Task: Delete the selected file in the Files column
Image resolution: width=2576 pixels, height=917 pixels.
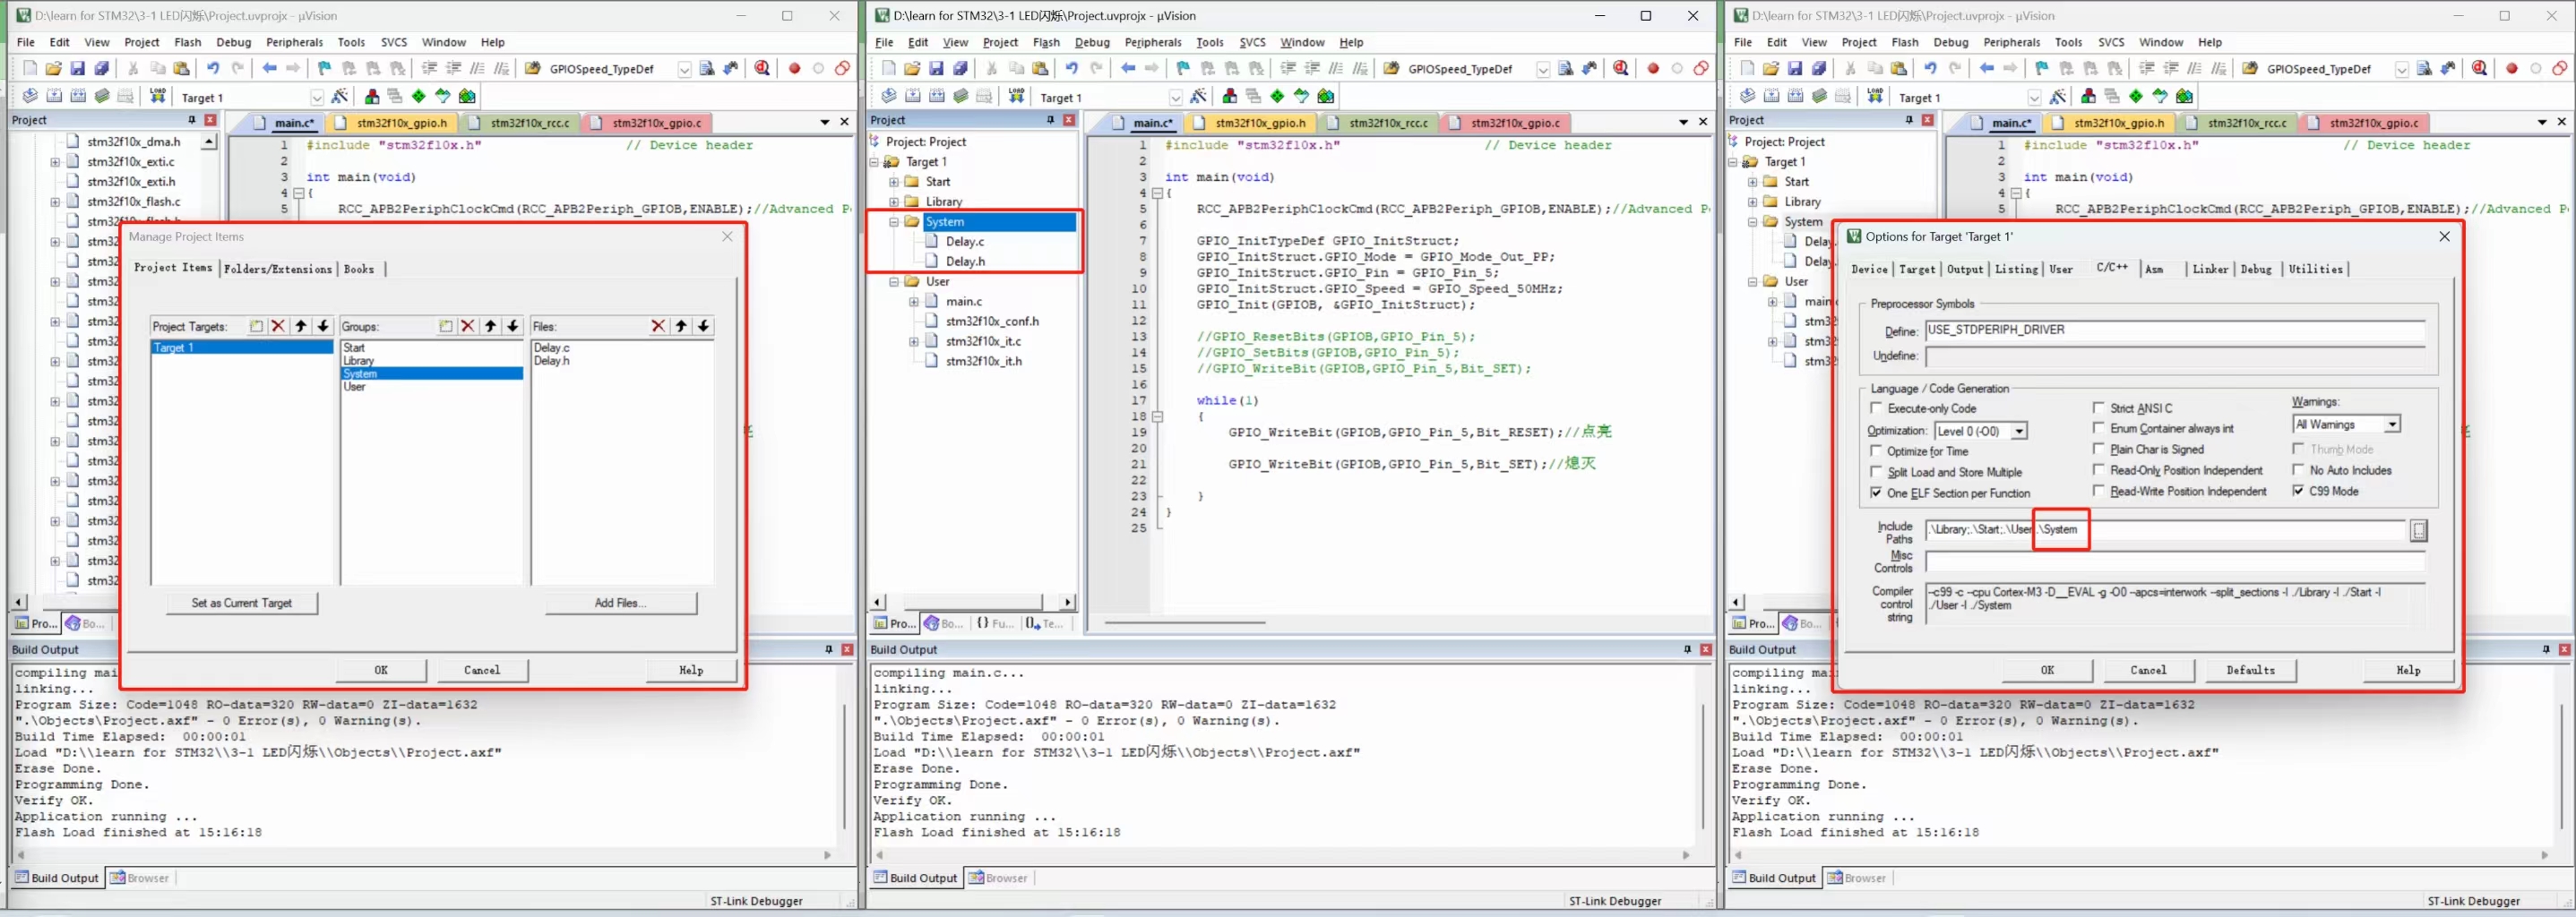Action: [658, 326]
